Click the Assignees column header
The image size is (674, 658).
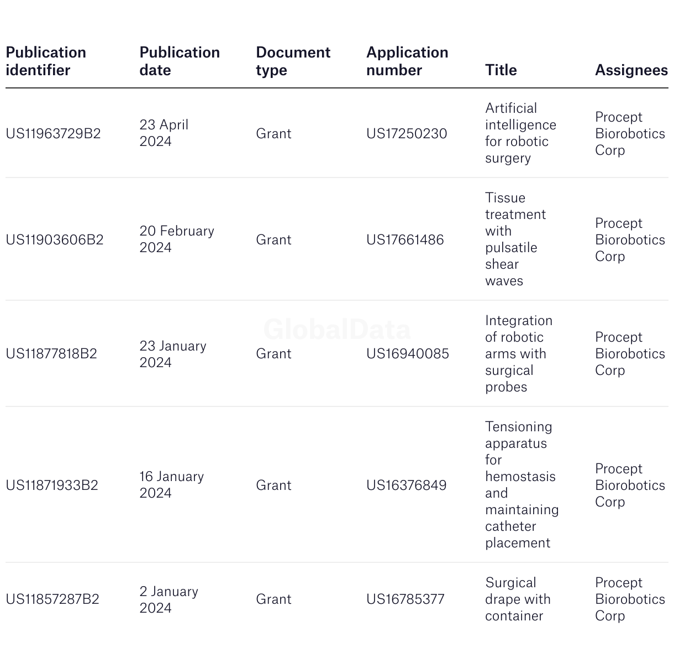631,70
